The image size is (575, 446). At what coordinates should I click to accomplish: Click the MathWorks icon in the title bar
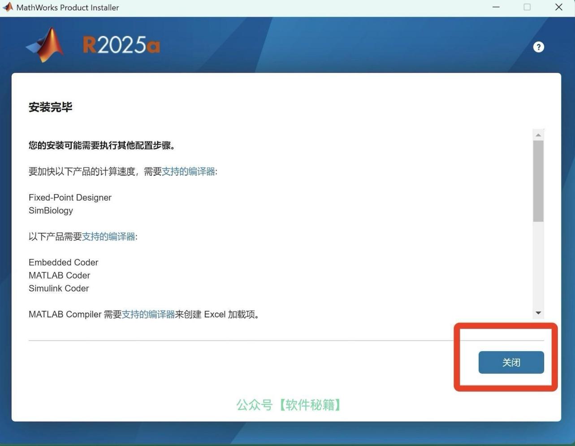8,7
